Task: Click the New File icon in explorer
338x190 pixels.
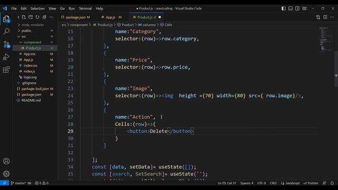Action: point(24,17)
